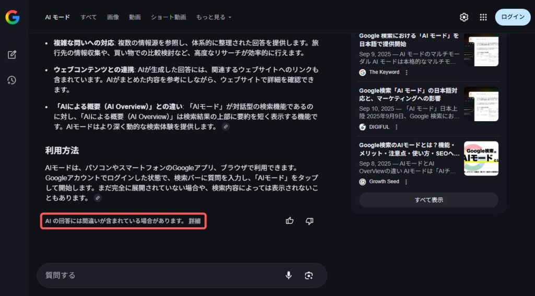Open the AI mode history clock icon

coord(12,80)
